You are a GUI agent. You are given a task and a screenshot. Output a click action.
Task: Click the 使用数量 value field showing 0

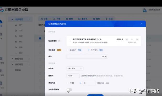click(132, 39)
